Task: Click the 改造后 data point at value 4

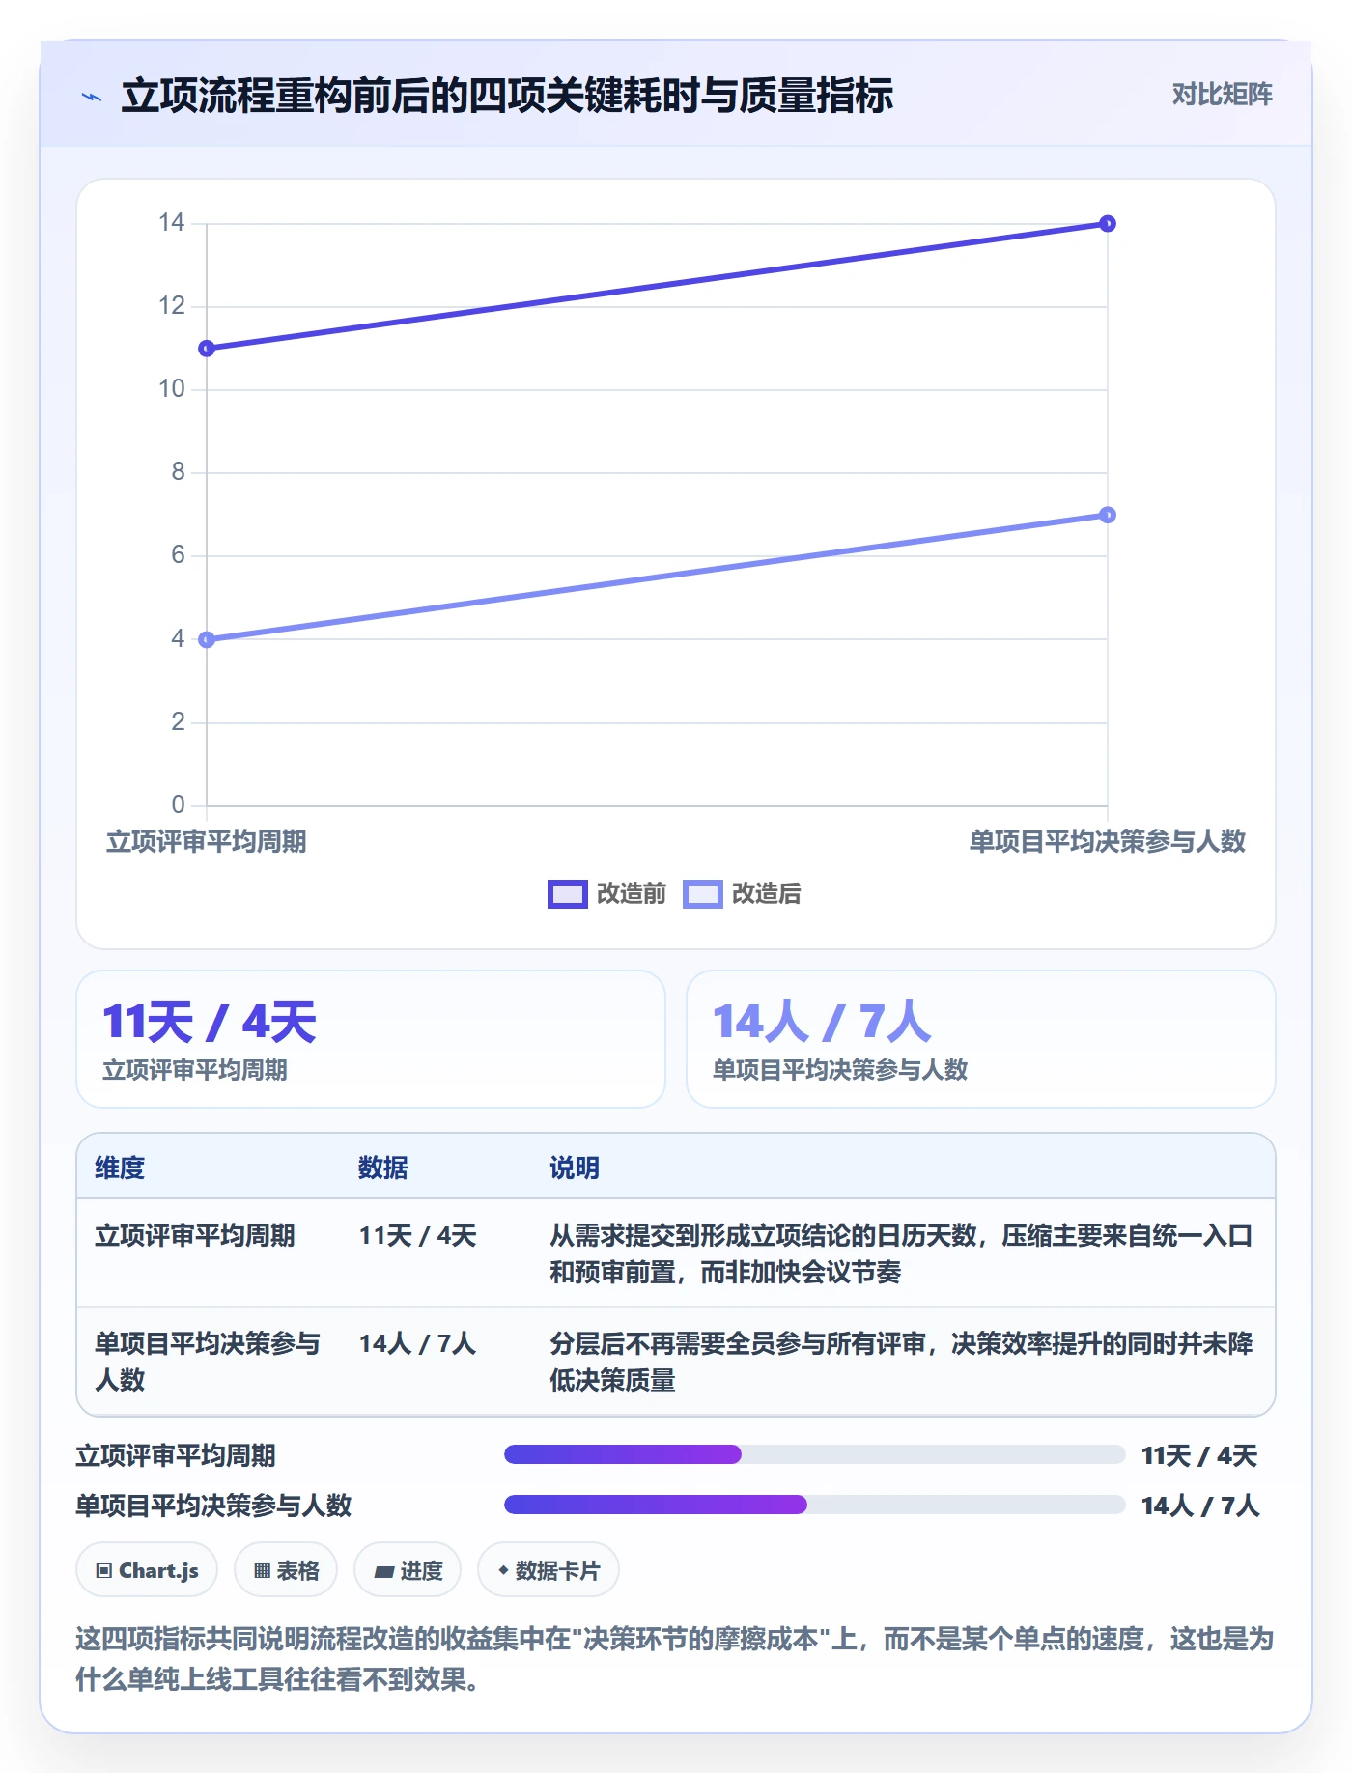Action: point(207,639)
